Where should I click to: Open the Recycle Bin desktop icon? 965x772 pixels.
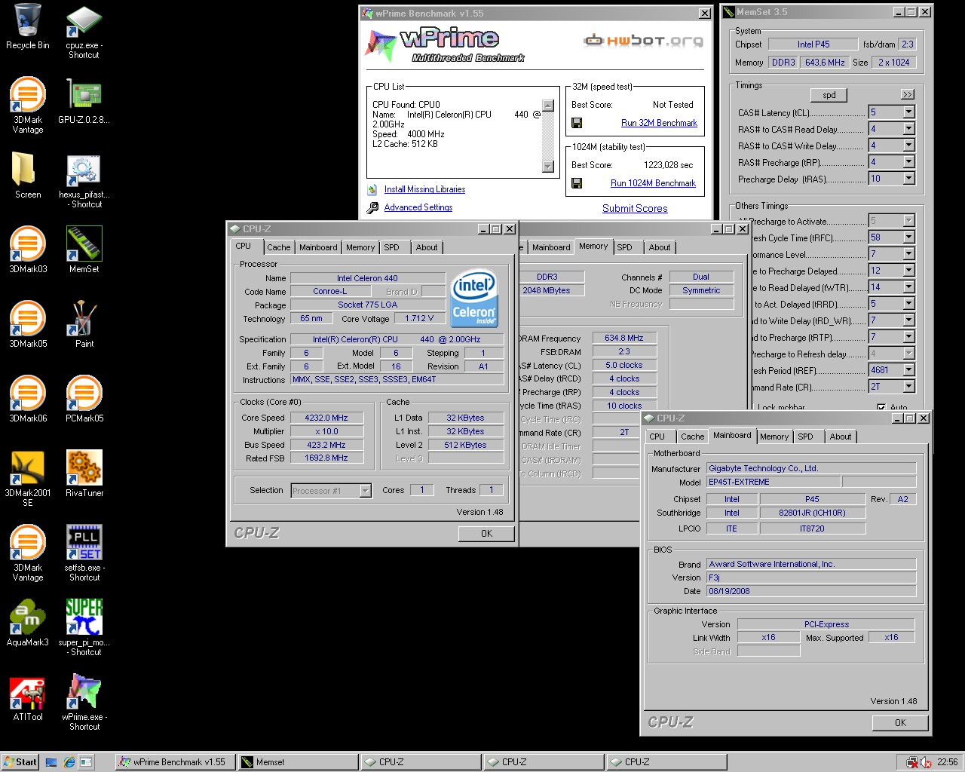(28, 20)
